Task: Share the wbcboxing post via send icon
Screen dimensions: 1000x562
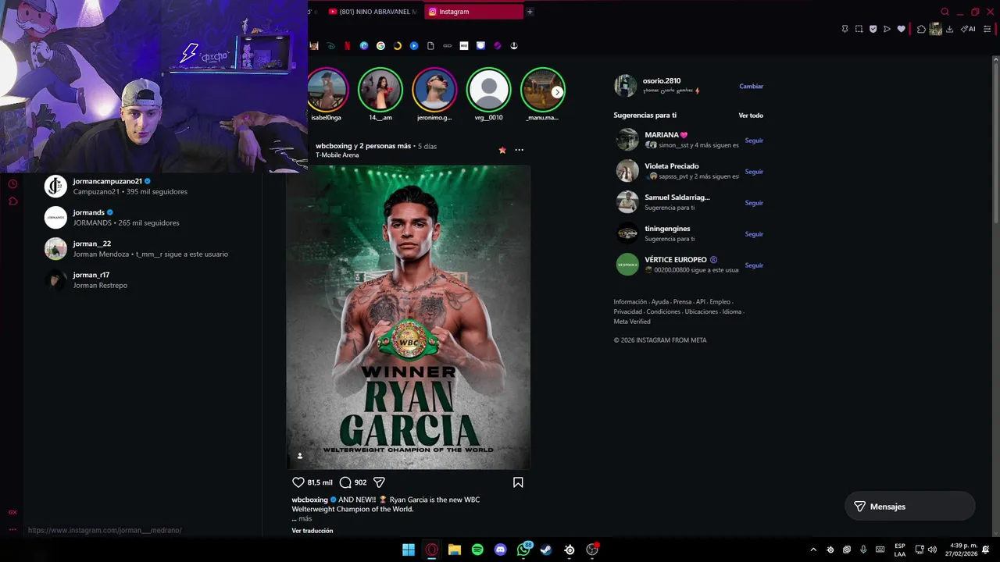Action: pos(379,482)
